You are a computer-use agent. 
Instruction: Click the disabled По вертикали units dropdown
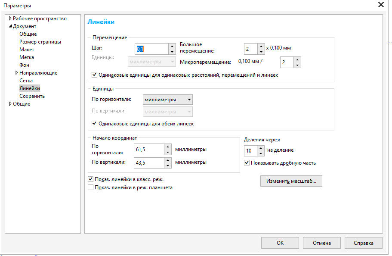167,112
